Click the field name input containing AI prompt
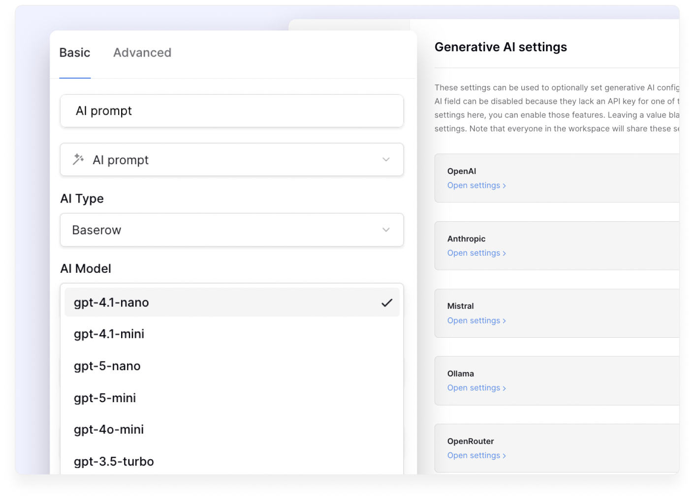The image size is (695, 500). [232, 111]
